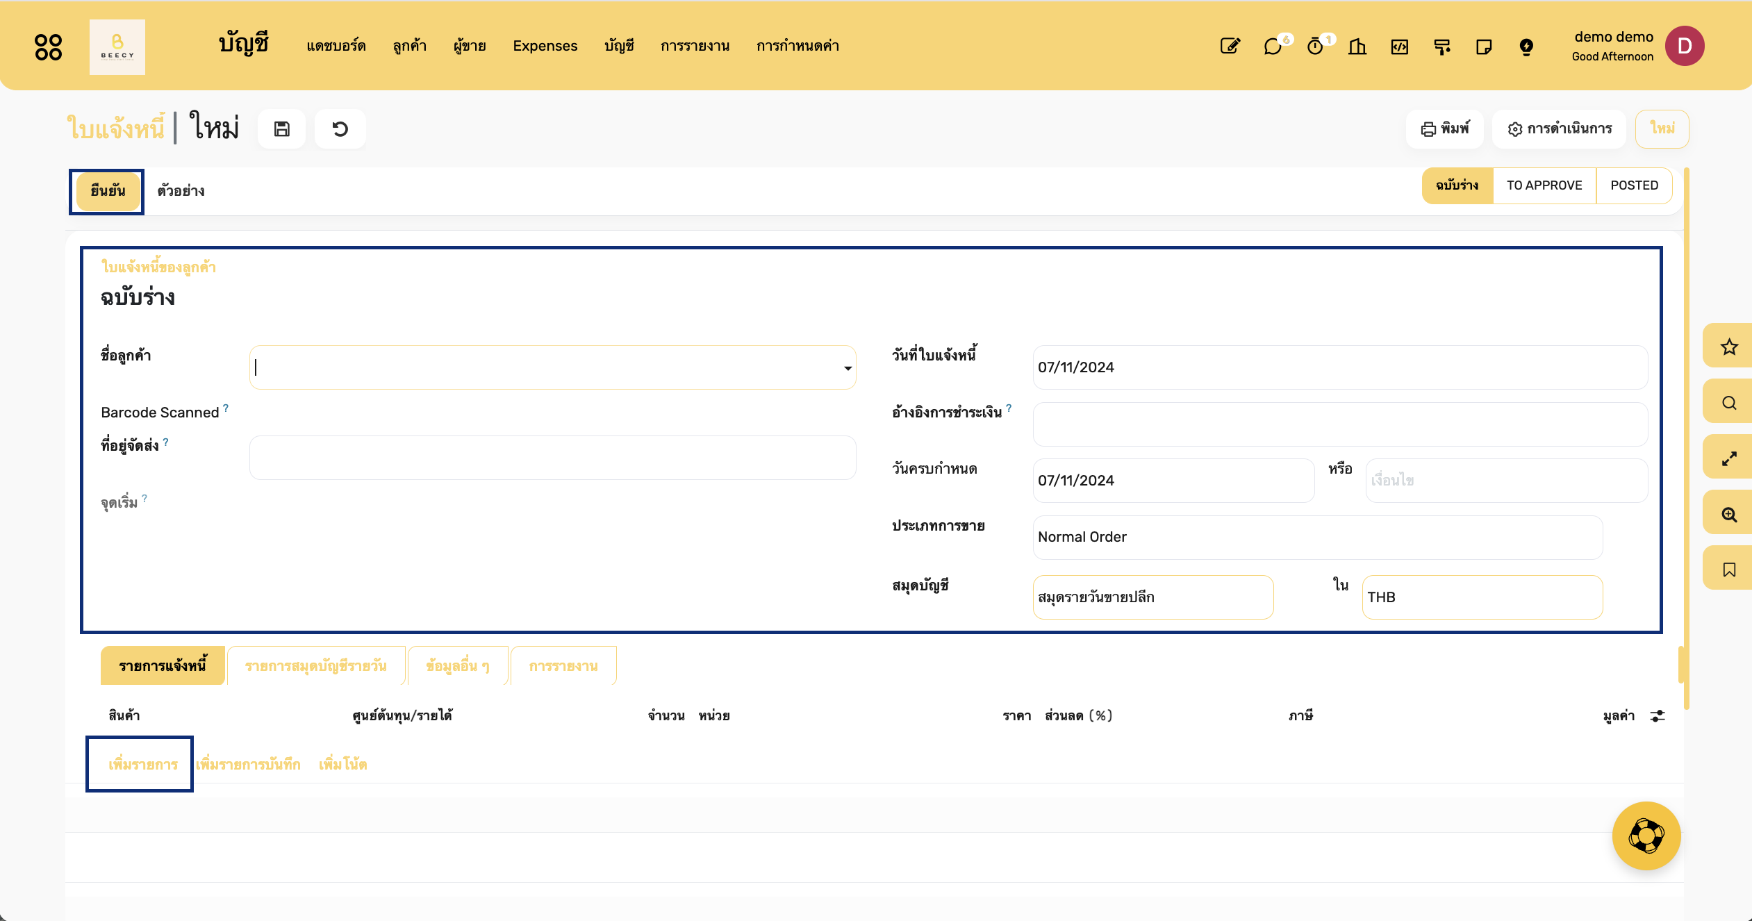Screen dimensions: 1752x921
Task: Open the sticky note icon
Action: (x=1484, y=47)
